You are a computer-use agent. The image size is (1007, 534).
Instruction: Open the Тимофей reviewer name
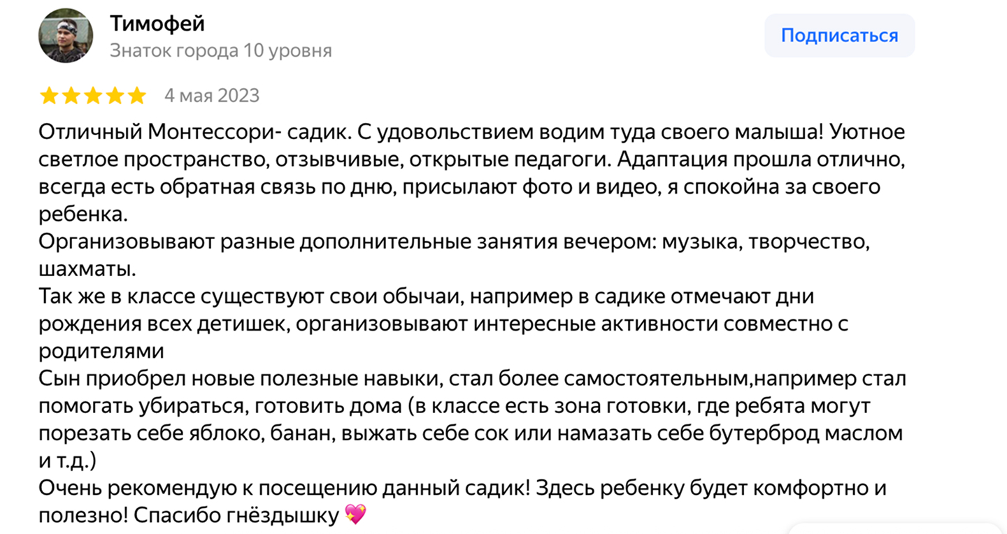tap(157, 23)
